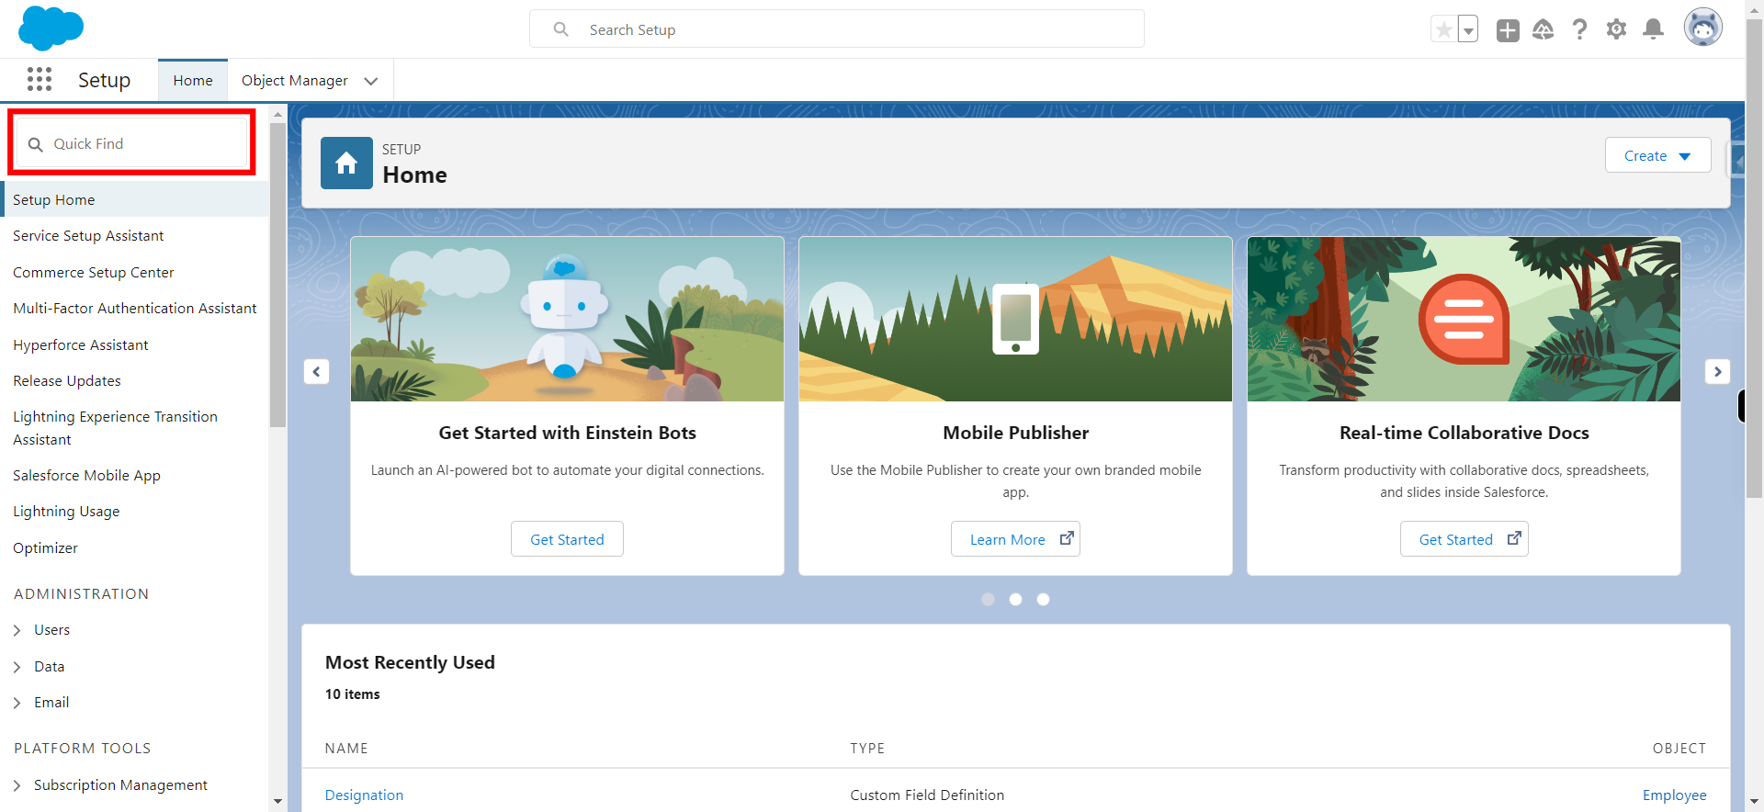Expand the Users section chevron
The image size is (1764, 812).
(x=17, y=630)
